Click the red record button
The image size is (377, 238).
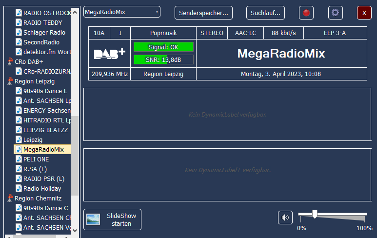pyautogui.click(x=306, y=13)
